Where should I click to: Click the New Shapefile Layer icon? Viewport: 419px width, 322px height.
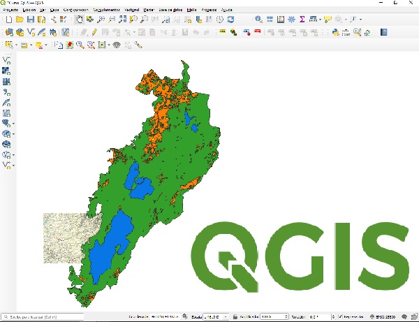pos(31,32)
